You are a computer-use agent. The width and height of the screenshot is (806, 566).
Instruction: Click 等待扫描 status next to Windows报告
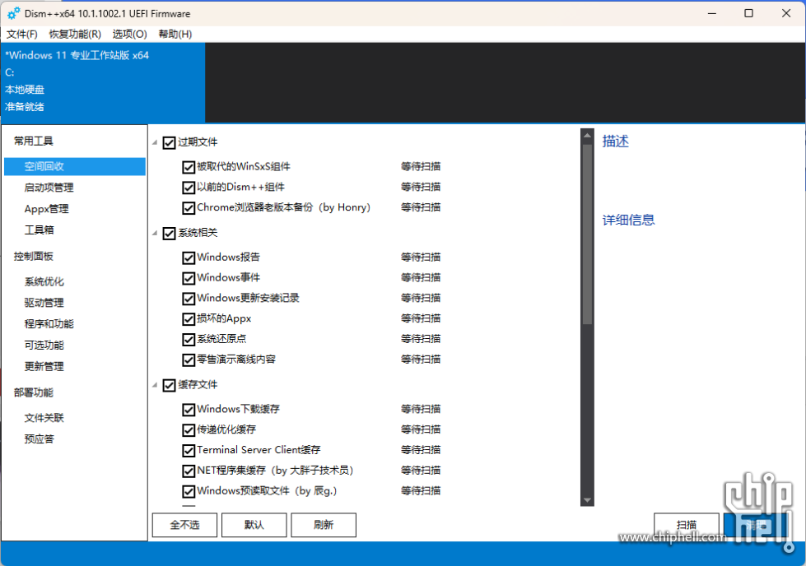(421, 257)
